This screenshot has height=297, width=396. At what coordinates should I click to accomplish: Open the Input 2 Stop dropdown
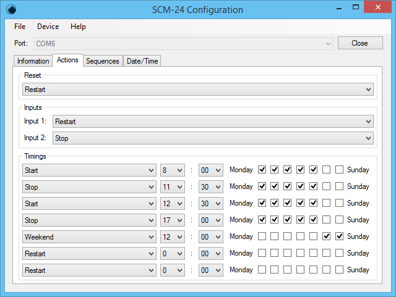[x=213, y=138]
